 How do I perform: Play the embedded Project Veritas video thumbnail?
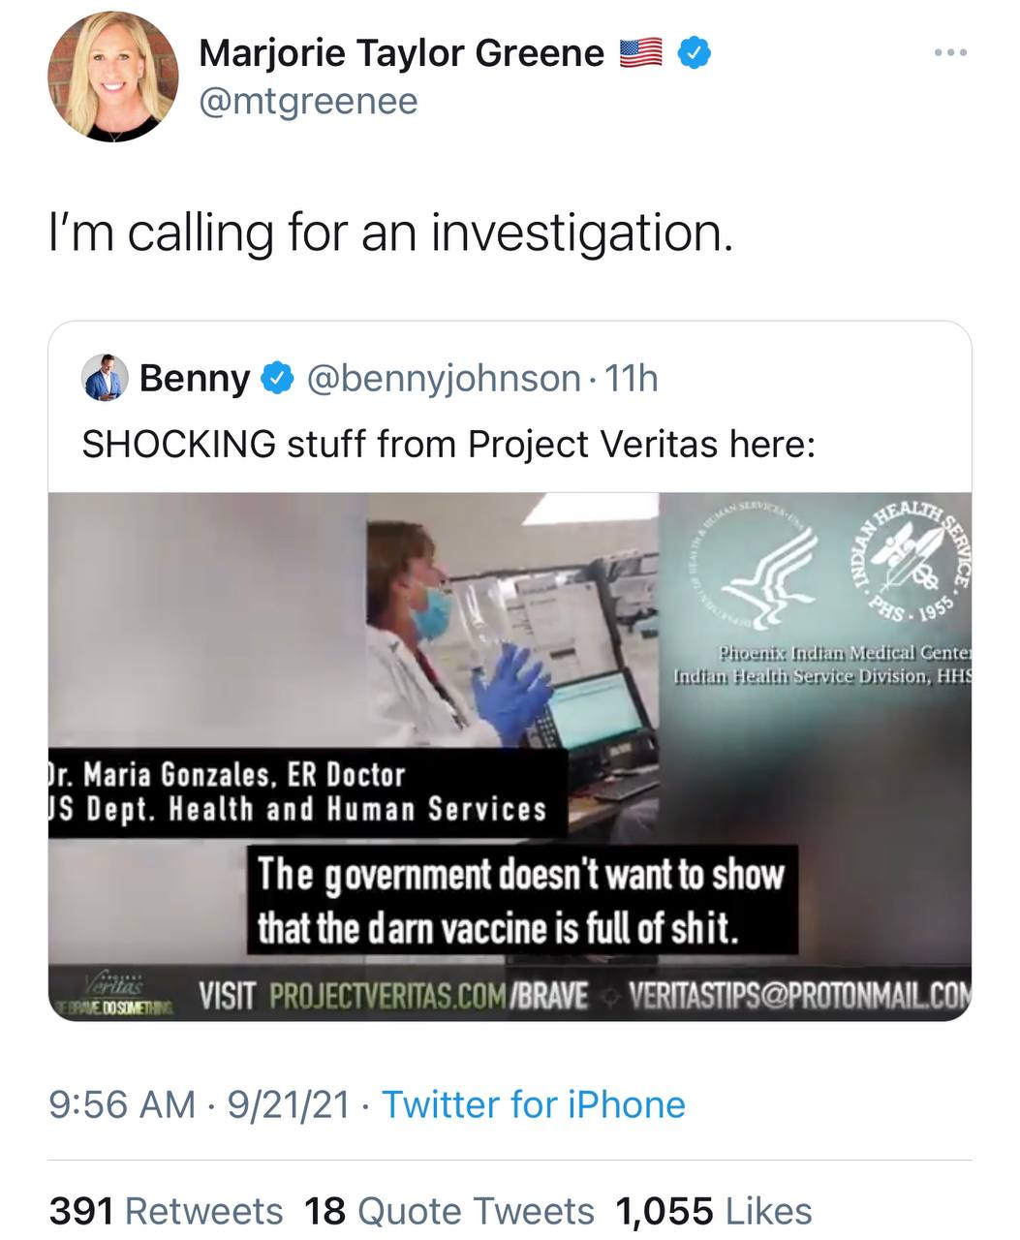(510, 756)
